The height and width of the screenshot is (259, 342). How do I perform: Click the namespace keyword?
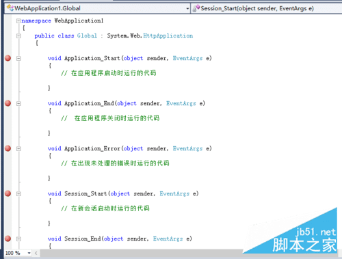click(x=36, y=21)
